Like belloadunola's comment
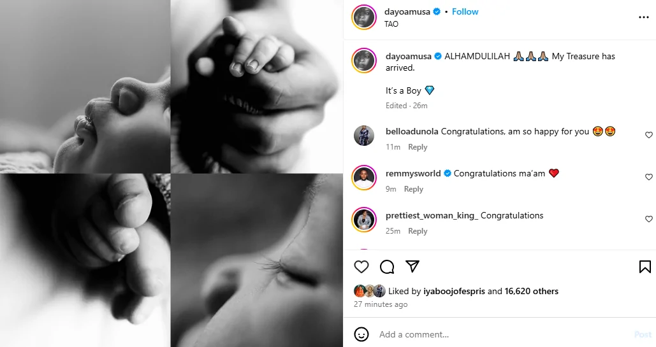The width and height of the screenshot is (656, 347). coord(649,135)
